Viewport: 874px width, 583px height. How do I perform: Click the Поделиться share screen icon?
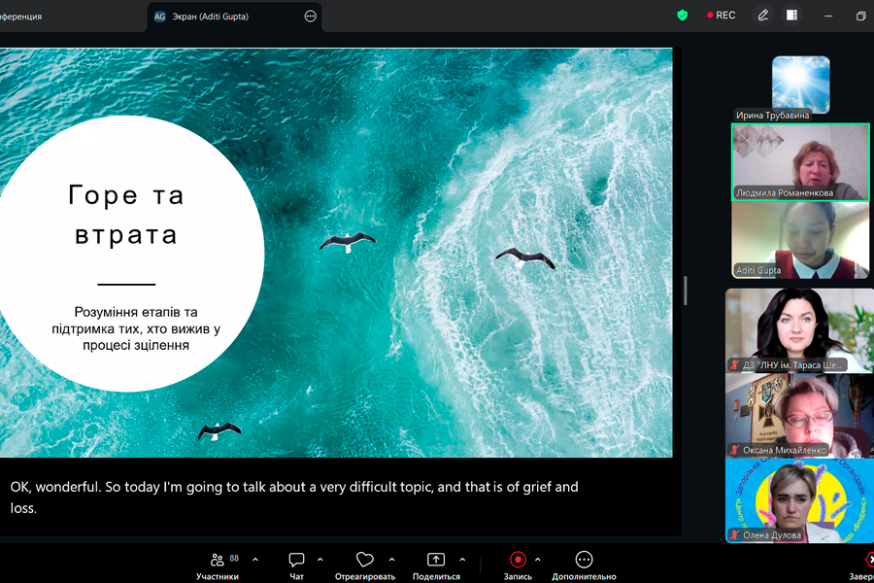436,560
